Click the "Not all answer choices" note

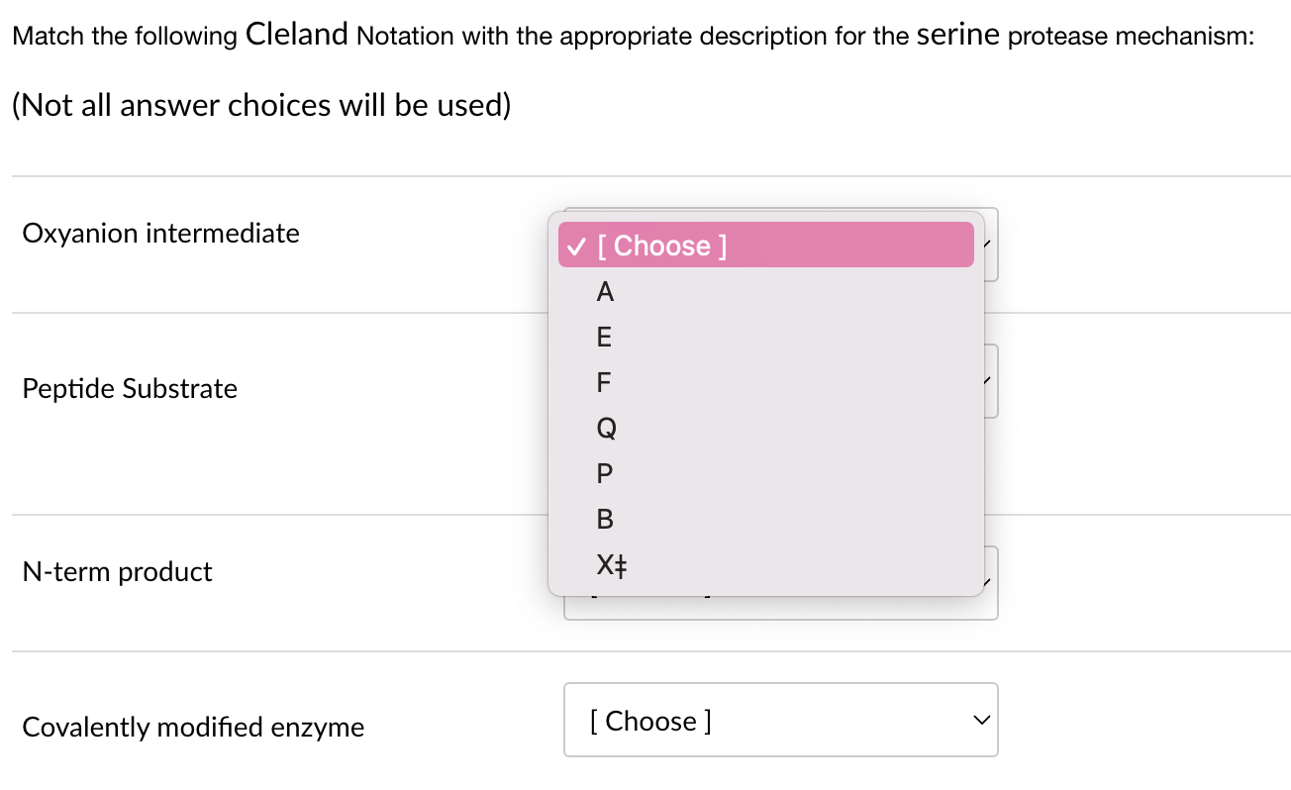(x=261, y=105)
